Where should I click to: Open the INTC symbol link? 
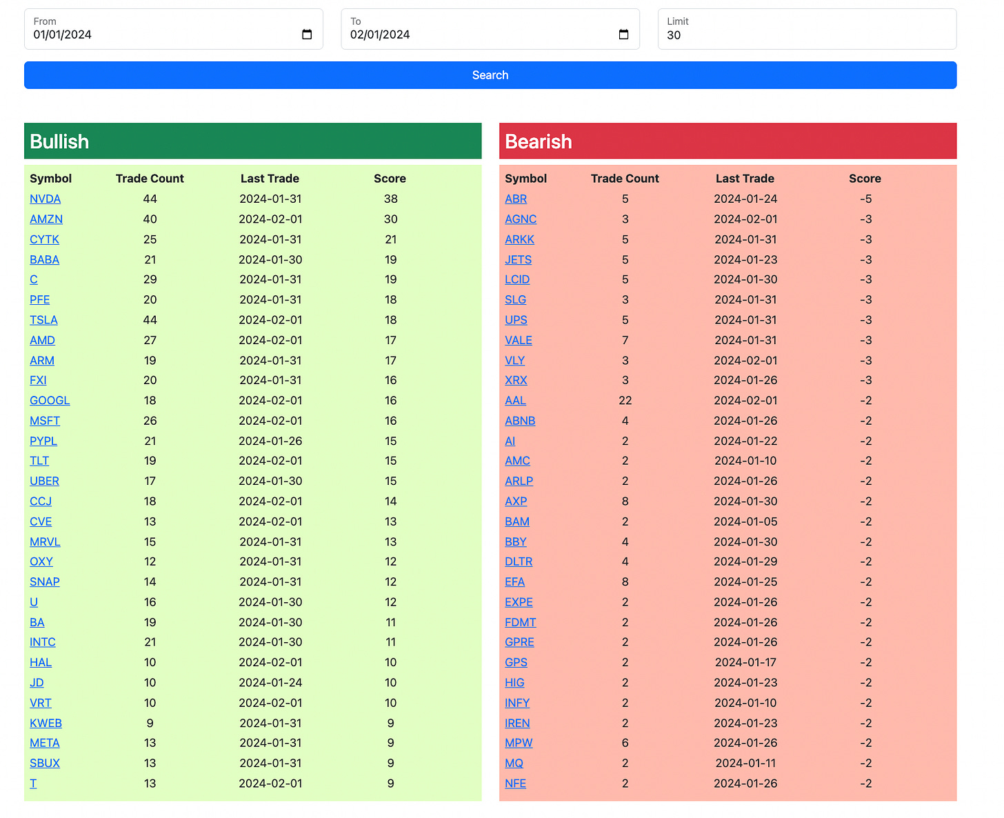[x=43, y=641]
